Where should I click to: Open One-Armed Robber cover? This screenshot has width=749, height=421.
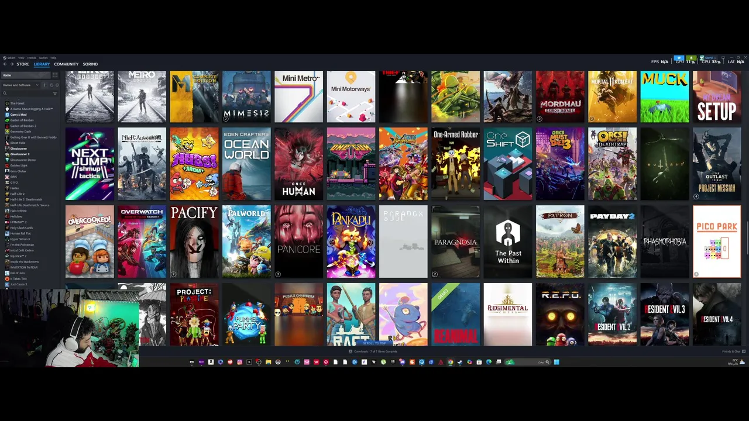pos(455,164)
